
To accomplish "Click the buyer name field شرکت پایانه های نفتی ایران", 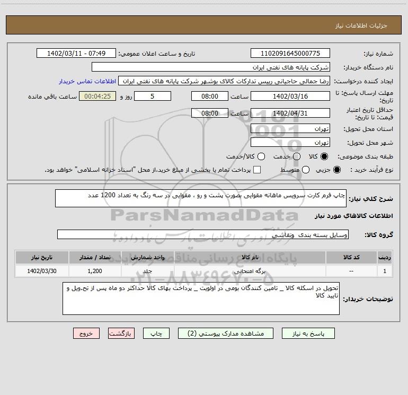I will [211, 67].
